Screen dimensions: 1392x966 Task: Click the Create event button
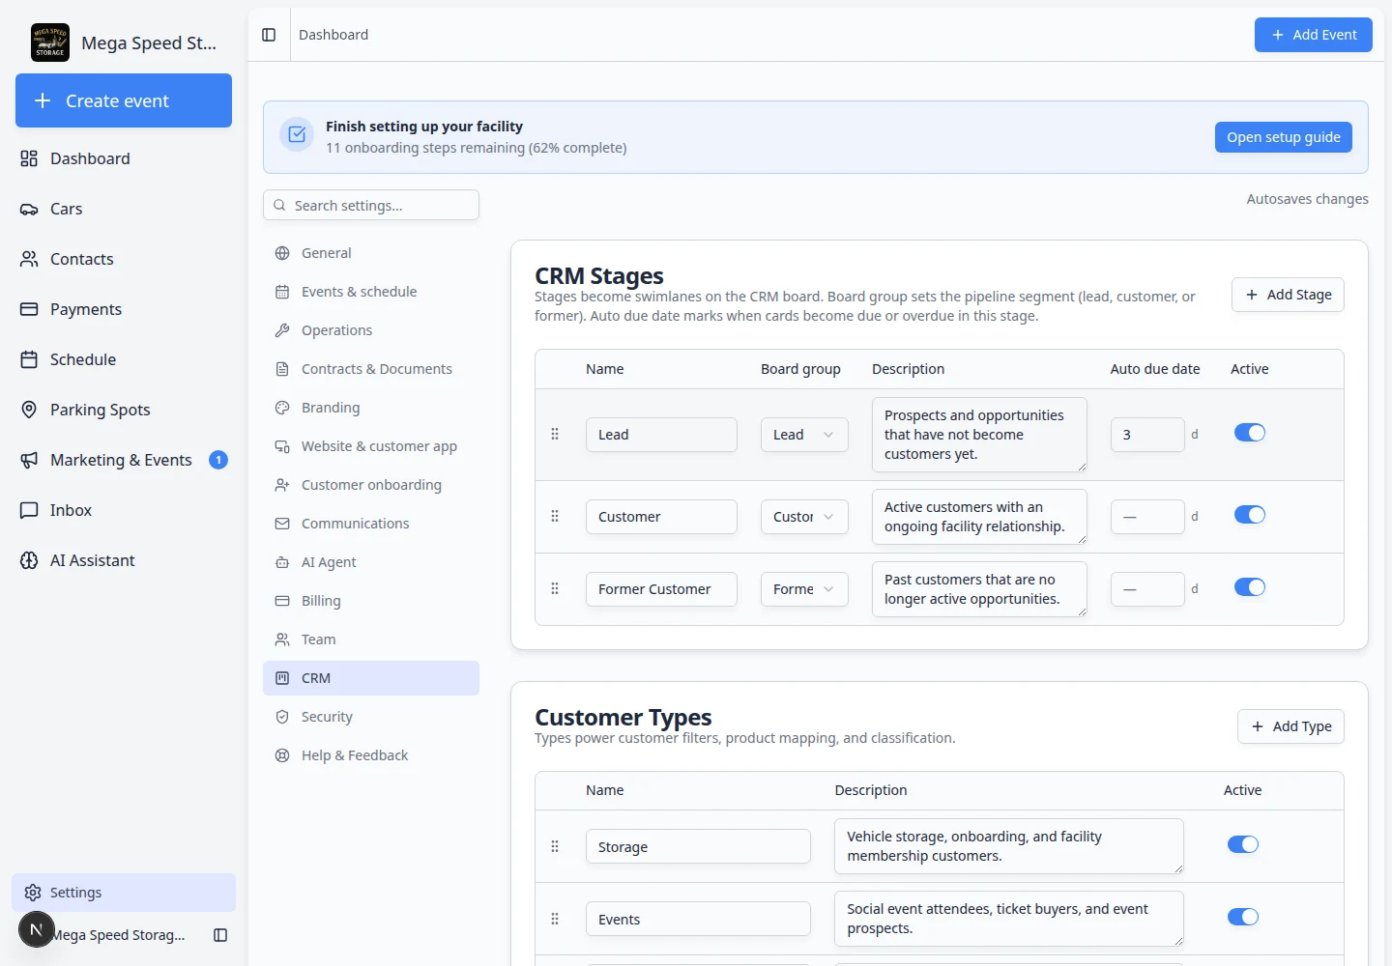pos(124,100)
